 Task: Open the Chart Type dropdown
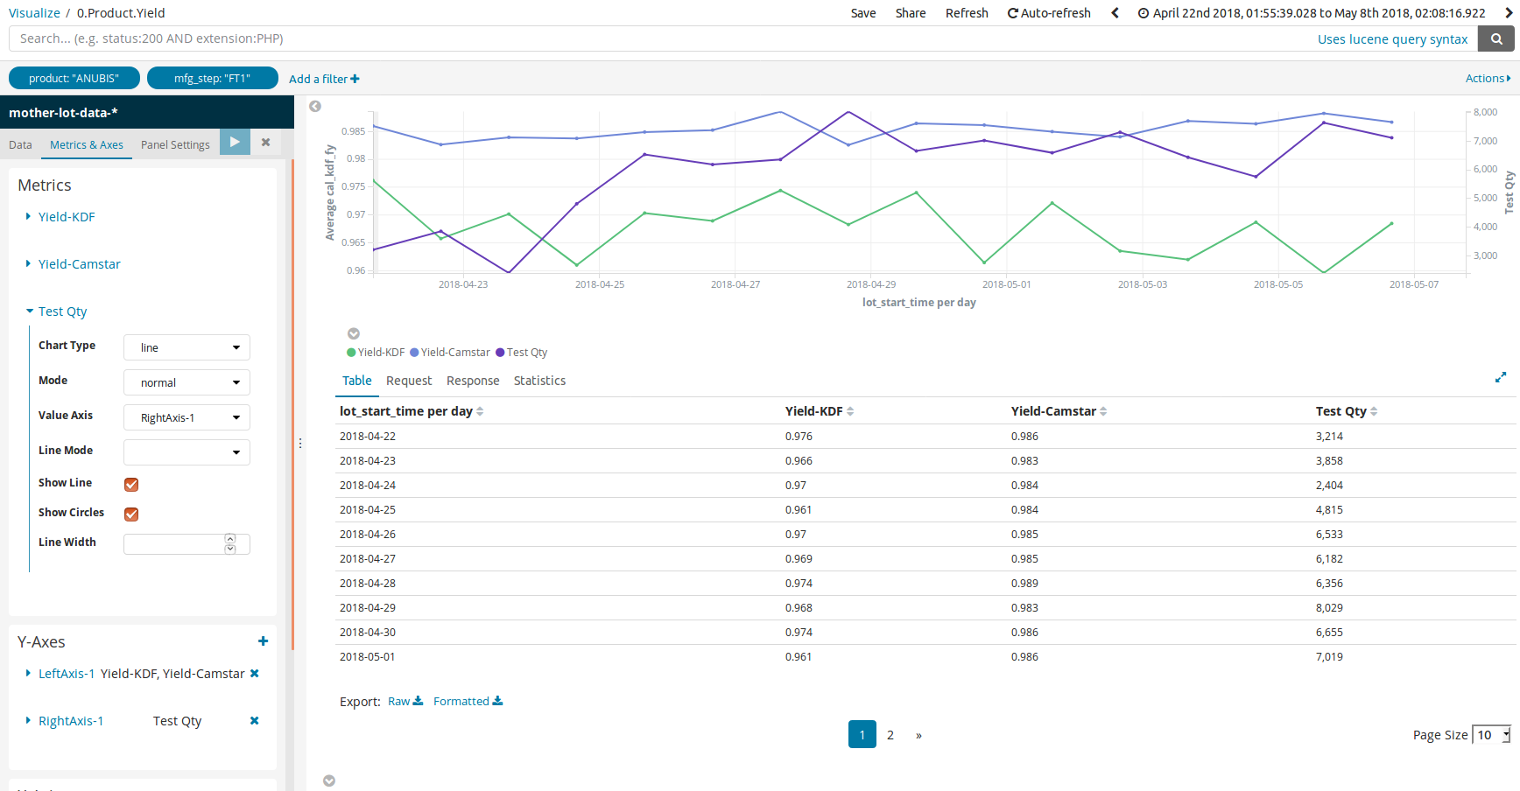tap(186, 347)
